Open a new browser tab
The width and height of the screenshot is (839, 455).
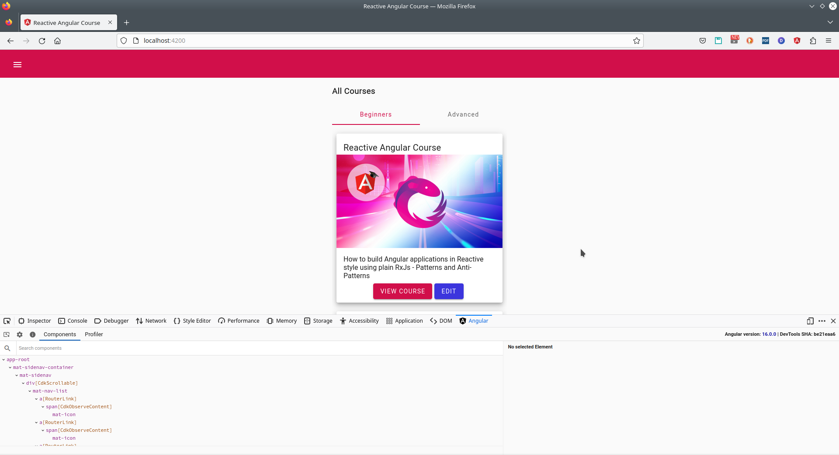[126, 23]
